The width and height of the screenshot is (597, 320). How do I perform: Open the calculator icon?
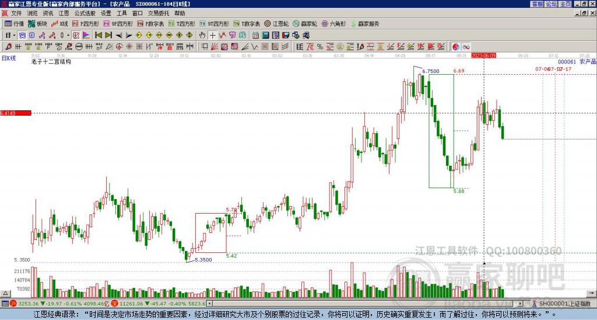click(x=266, y=36)
